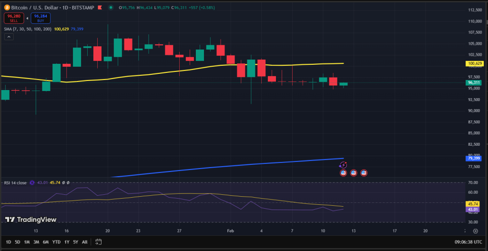Click the +557 (+0.58%) change value
This screenshot has width=488, height=251.
coord(202,8)
